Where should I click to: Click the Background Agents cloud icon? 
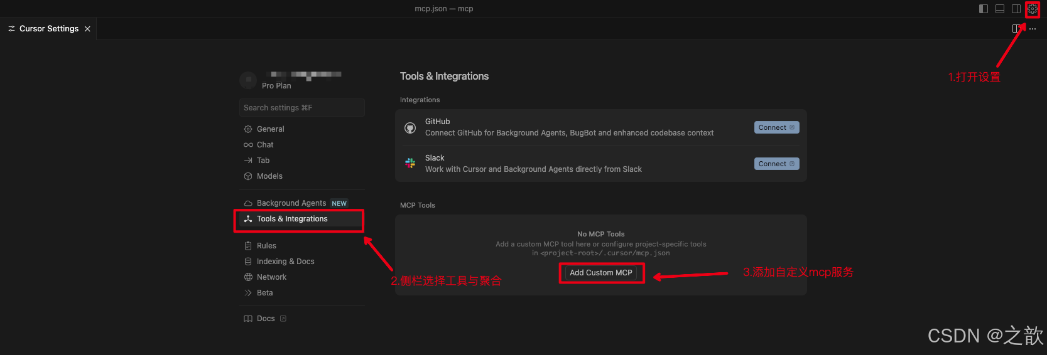point(248,203)
